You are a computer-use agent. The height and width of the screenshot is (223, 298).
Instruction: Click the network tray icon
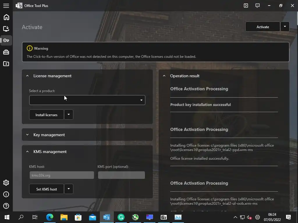[242, 217]
